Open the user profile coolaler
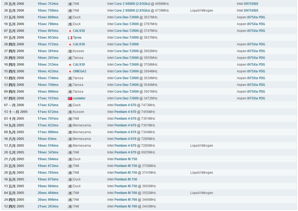The height and width of the screenshot is (211, 298). 79,98
